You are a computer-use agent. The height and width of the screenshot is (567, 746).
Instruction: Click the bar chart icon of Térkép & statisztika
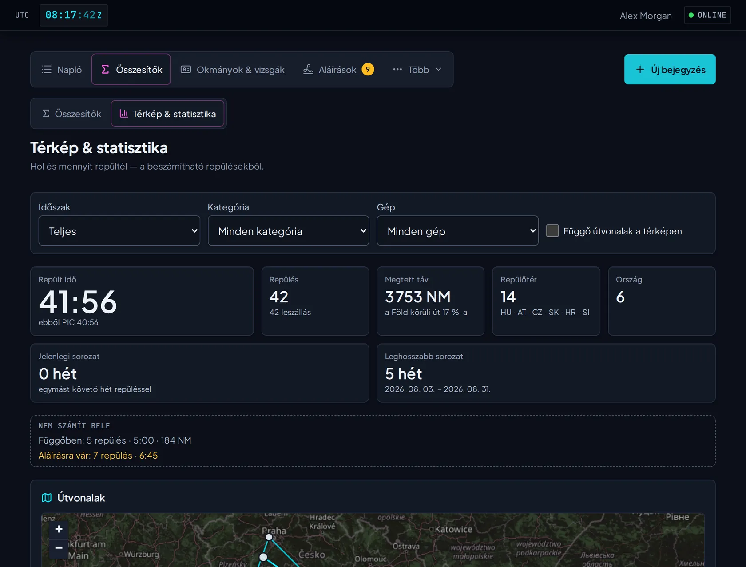pos(124,114)
